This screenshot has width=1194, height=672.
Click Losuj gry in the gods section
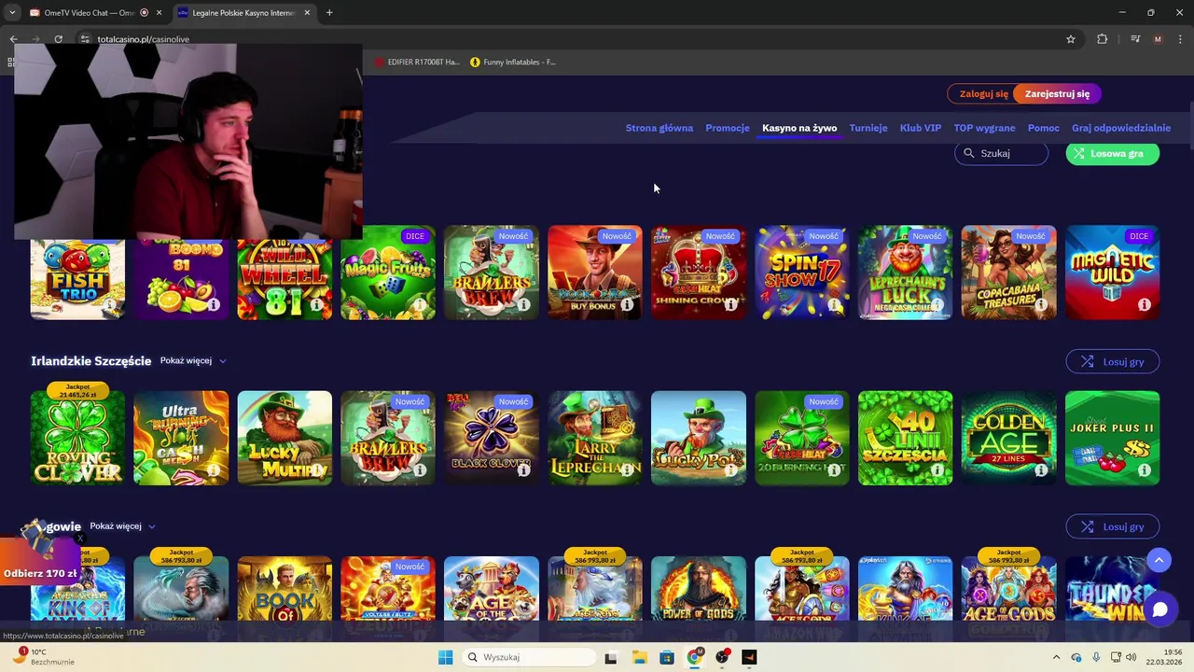click(x=1113, y=526)
